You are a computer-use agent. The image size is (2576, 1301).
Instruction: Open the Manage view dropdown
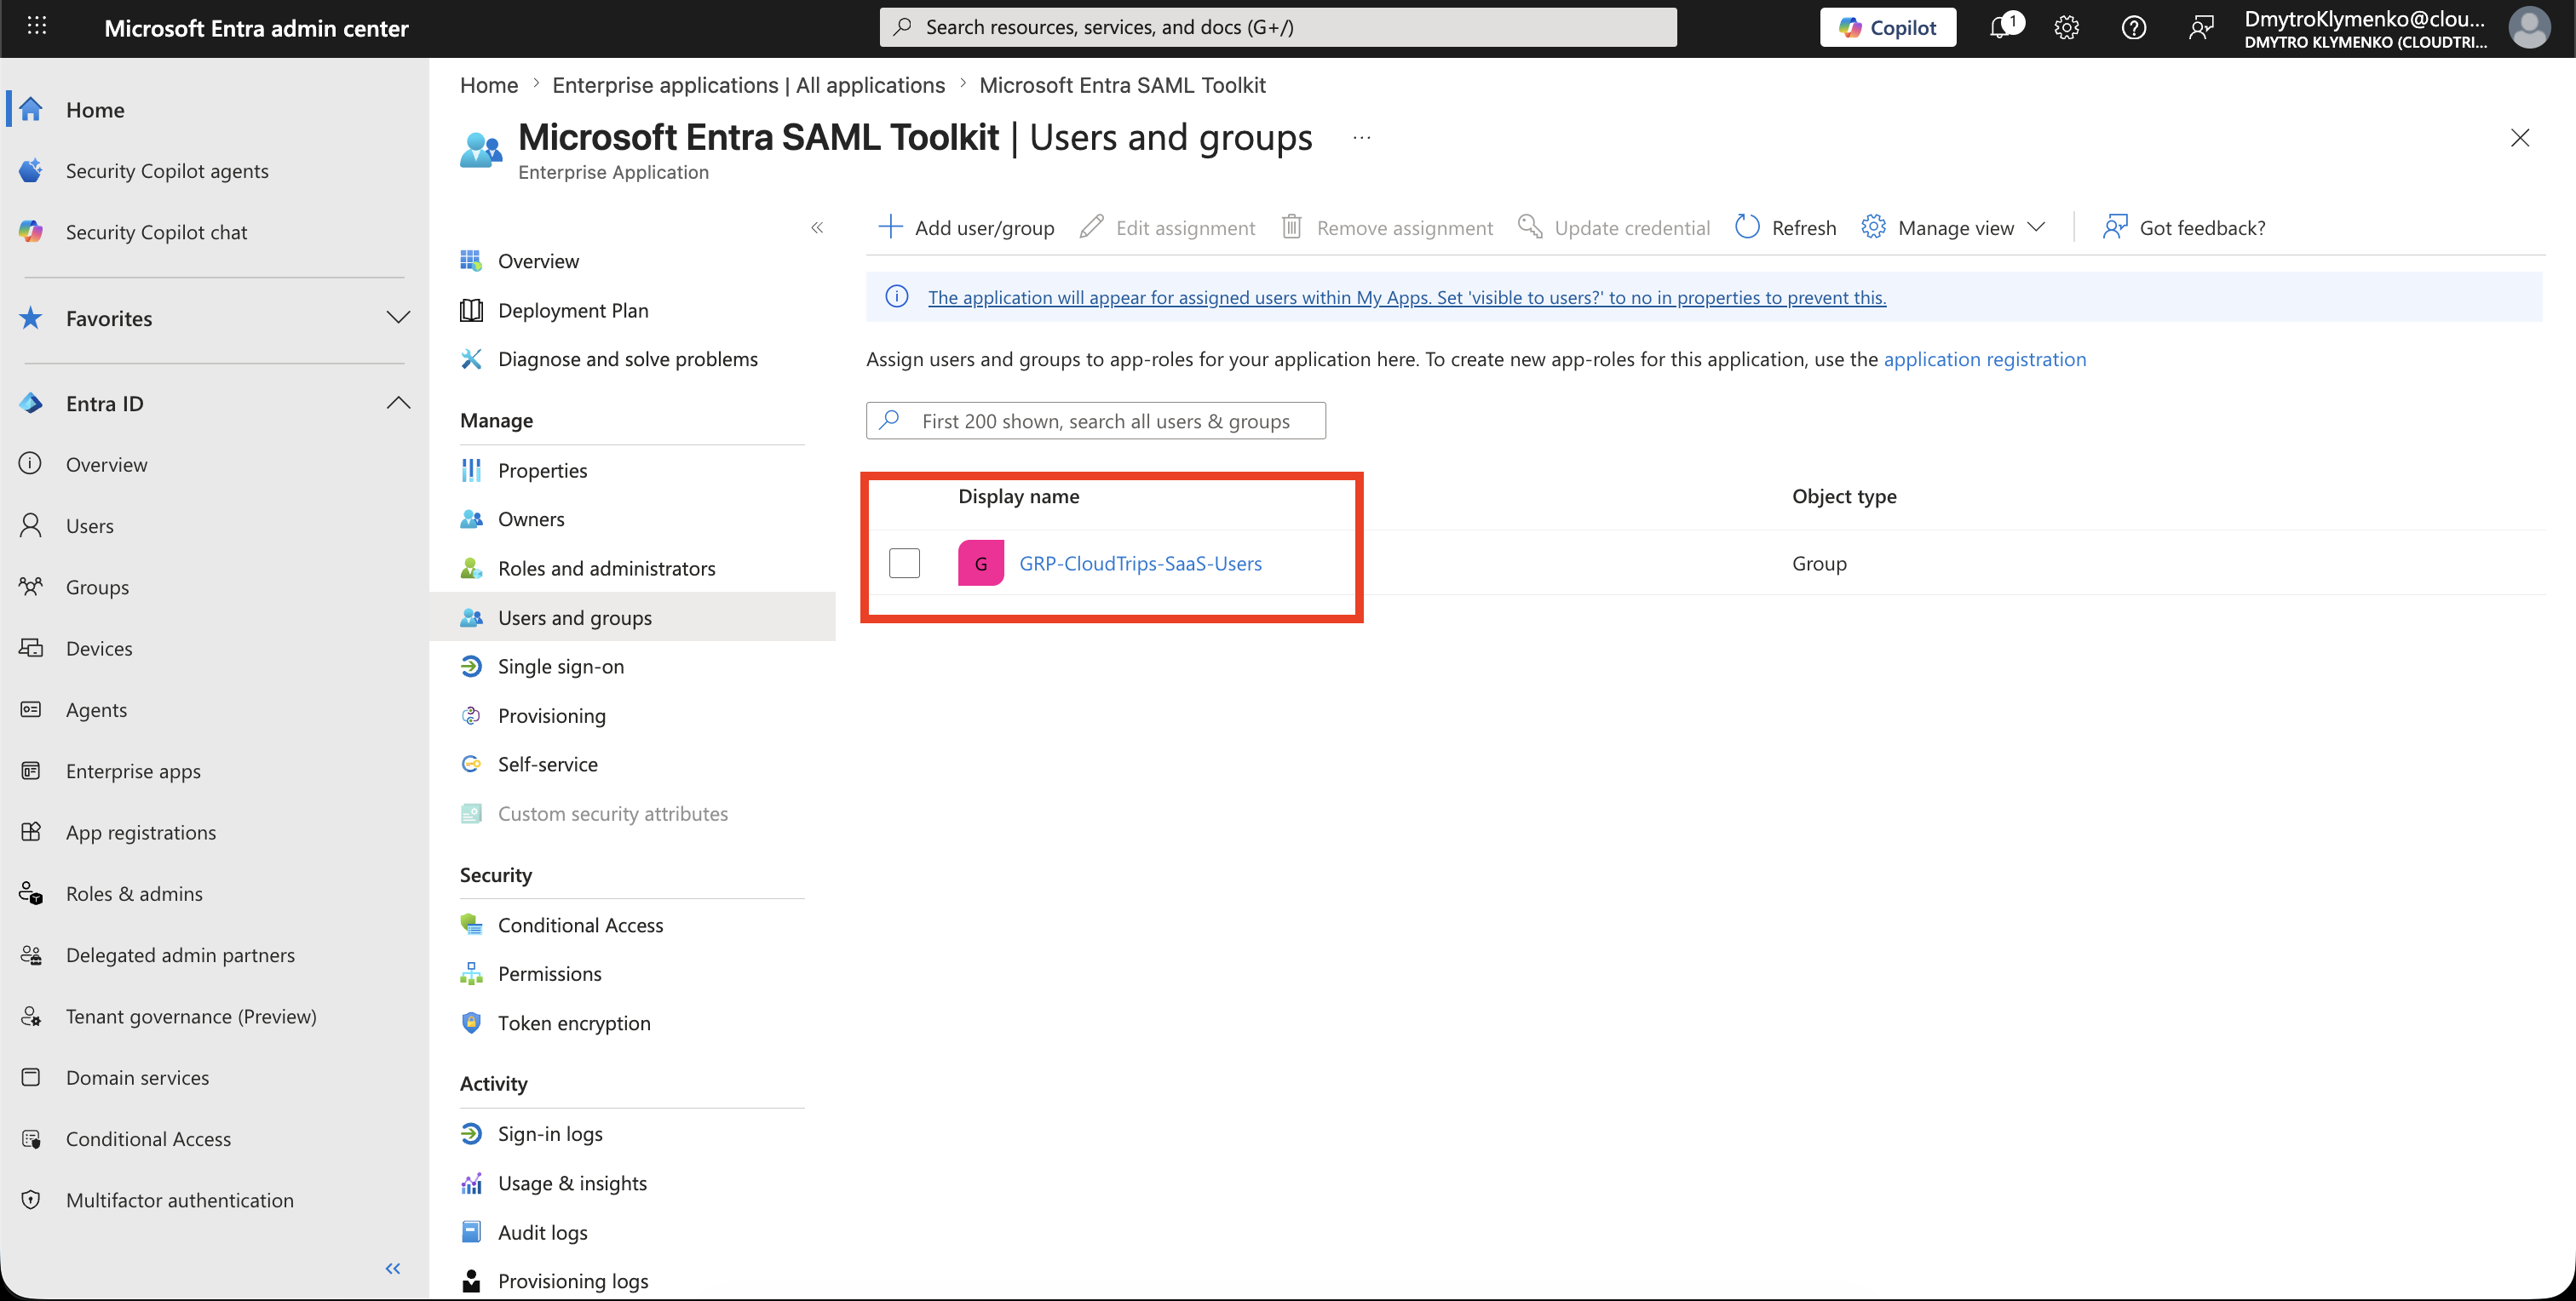point(1953,228)
